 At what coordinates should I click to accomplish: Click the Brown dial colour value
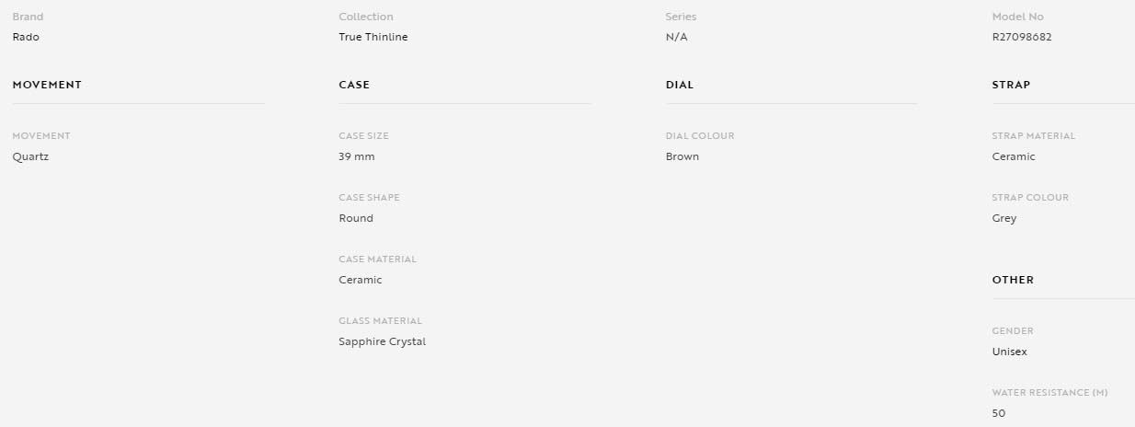tap(682, 156)
